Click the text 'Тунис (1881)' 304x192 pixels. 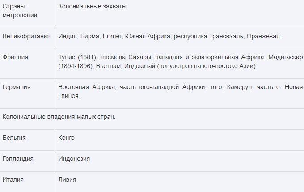pos(78,57)
